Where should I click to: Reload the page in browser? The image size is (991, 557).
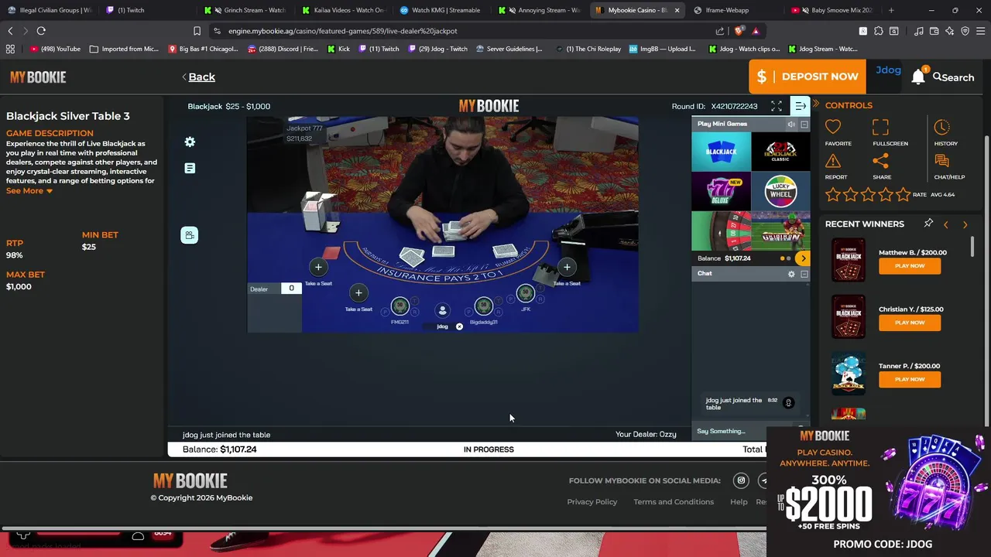coord(41,31)
